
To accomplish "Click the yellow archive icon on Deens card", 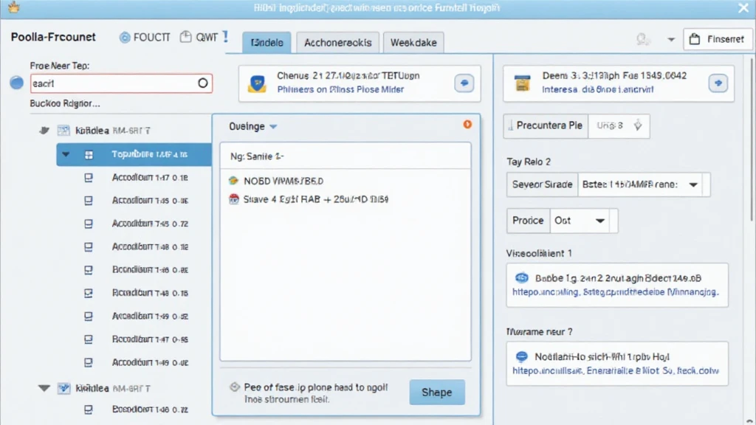I will 522,83.
